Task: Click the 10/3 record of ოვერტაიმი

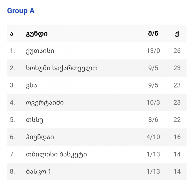Action: point(153,102)
